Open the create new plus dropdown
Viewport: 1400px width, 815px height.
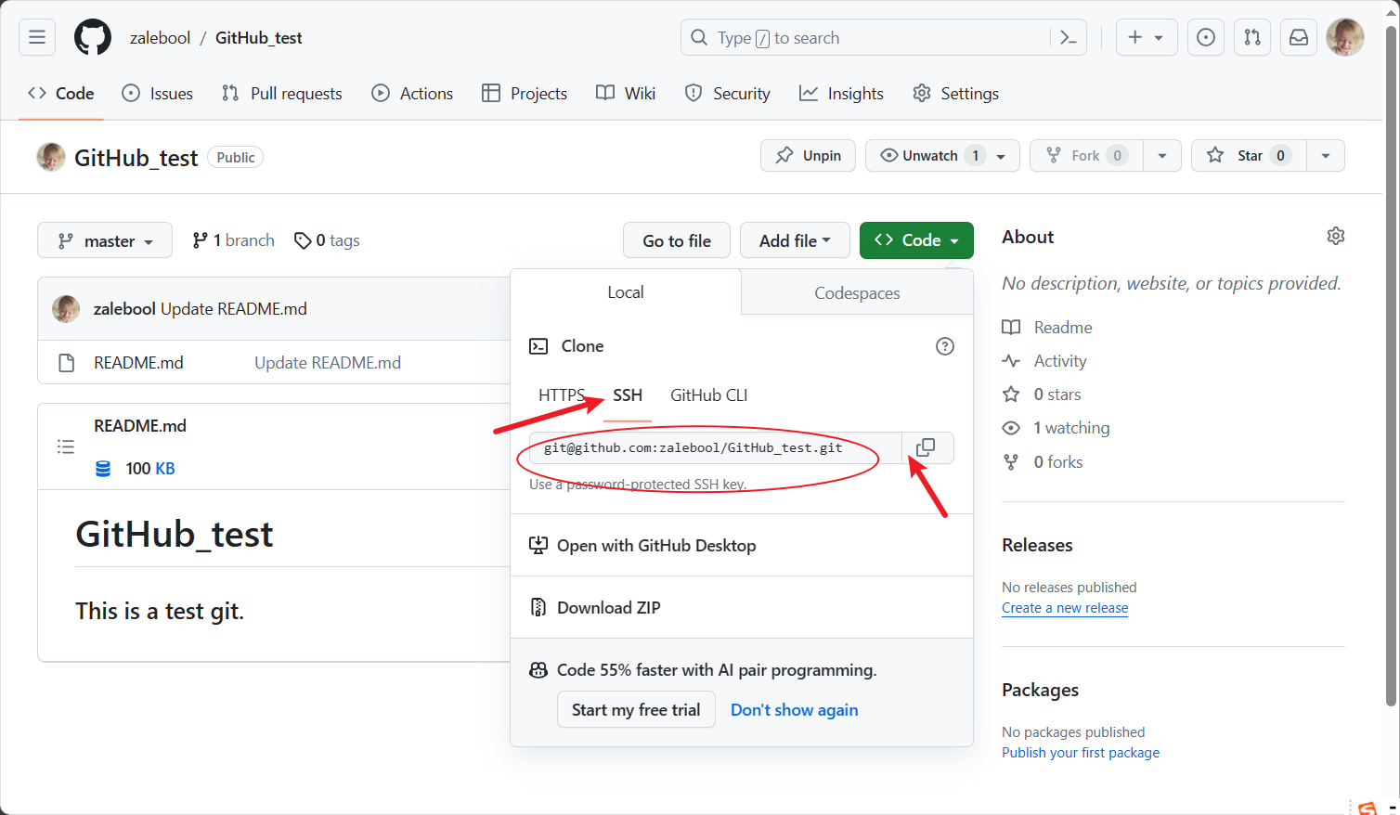click(1147, 37)
